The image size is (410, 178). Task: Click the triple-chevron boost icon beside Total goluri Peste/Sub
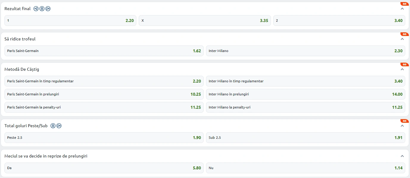click(53, 126)
